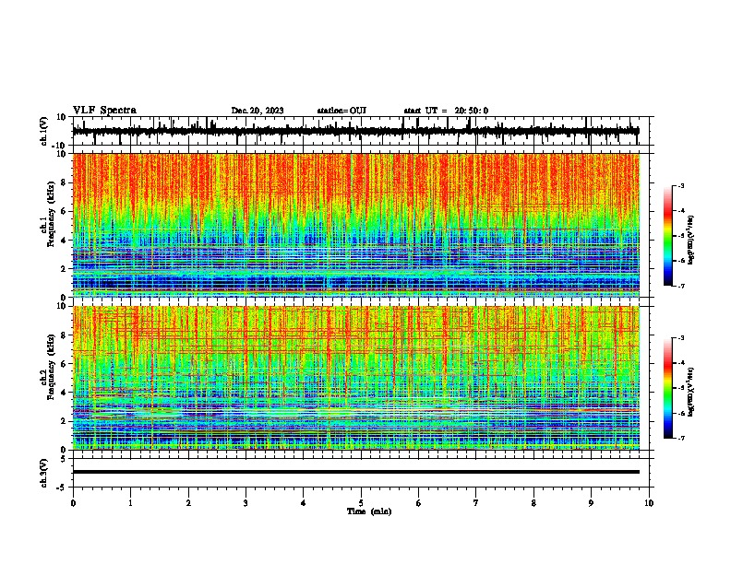Click the time-axis tick label "5"

[361, 503]
